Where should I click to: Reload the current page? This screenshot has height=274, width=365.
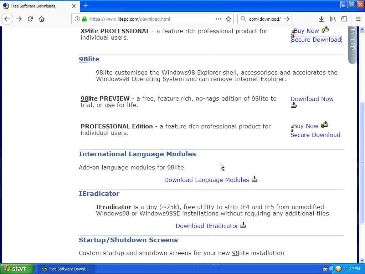(x=30, y=19)
